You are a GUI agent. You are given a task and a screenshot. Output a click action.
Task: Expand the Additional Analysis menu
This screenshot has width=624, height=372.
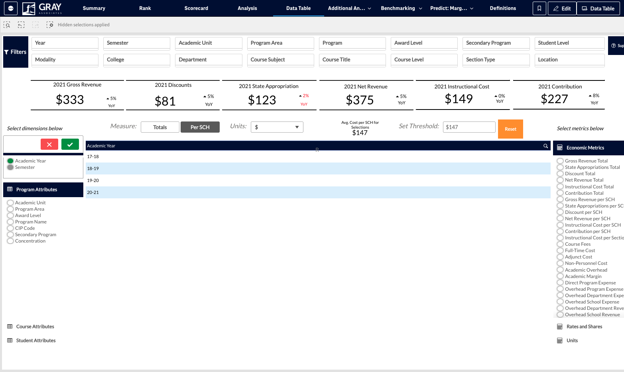(349, 8)
